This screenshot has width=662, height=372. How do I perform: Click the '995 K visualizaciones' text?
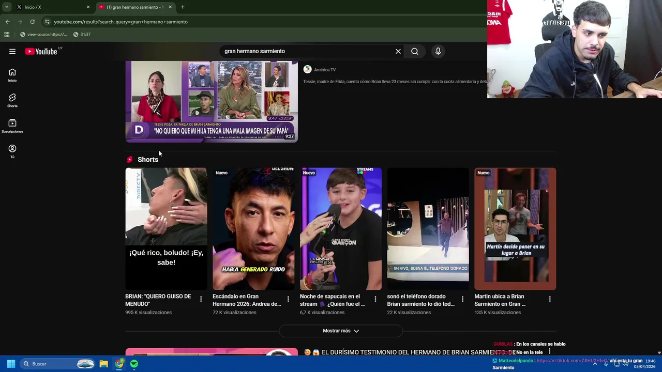148,313
